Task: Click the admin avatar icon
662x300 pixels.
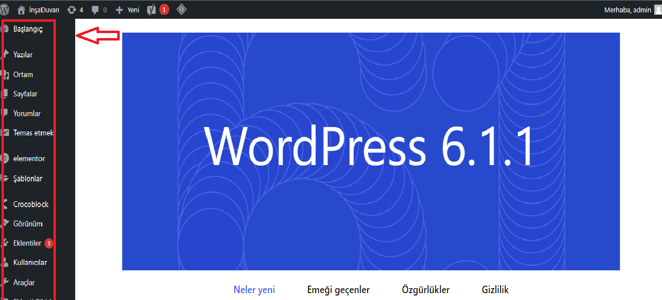Action: tap(658, 9)
